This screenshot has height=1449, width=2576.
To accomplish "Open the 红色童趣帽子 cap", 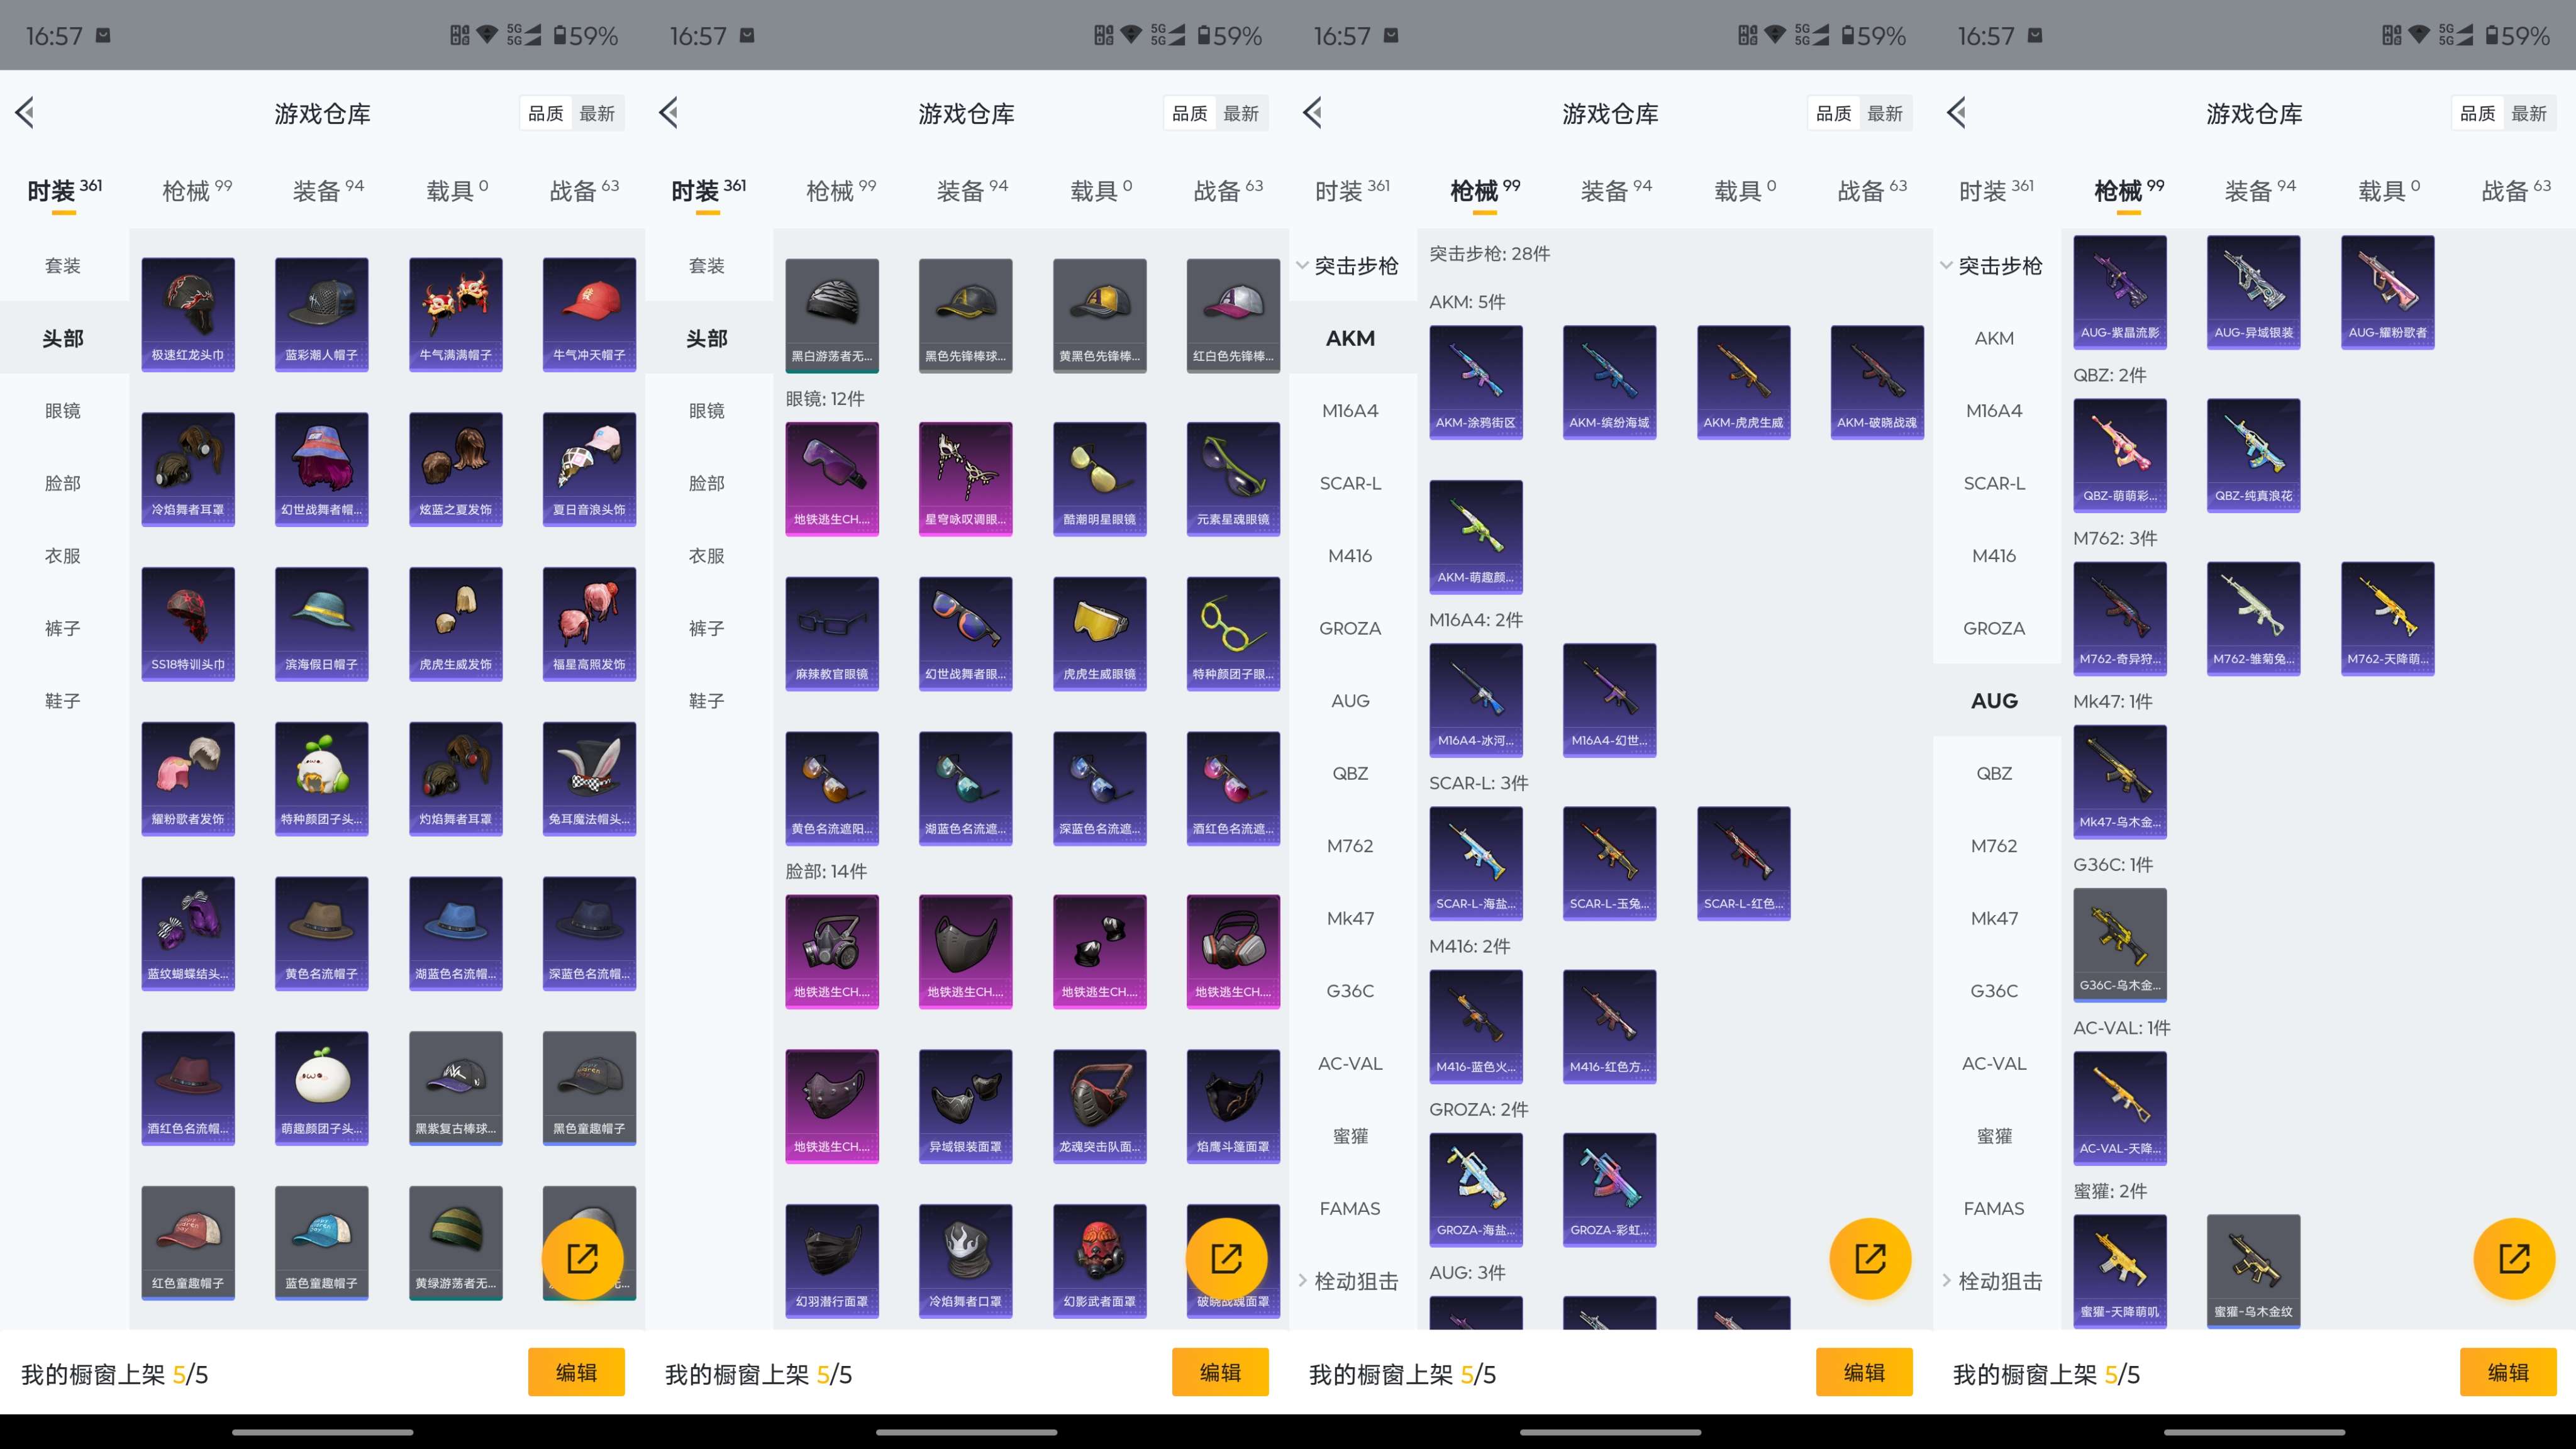I will tap(188, 1244).
